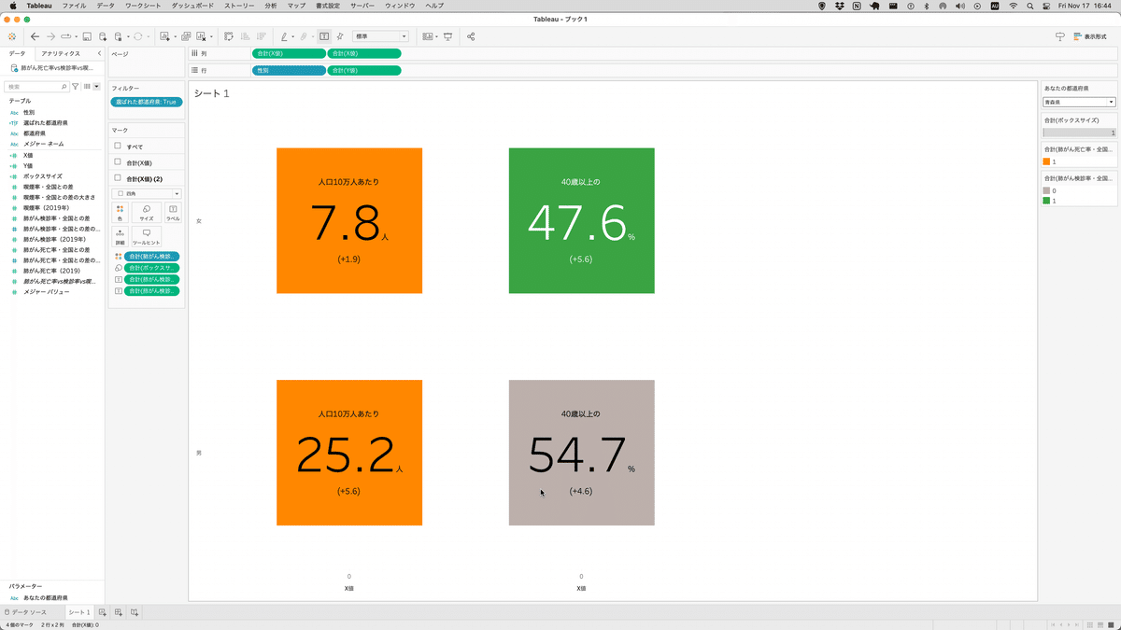
Task: Click the presentation mode icon
Action: tap(448, 36)
